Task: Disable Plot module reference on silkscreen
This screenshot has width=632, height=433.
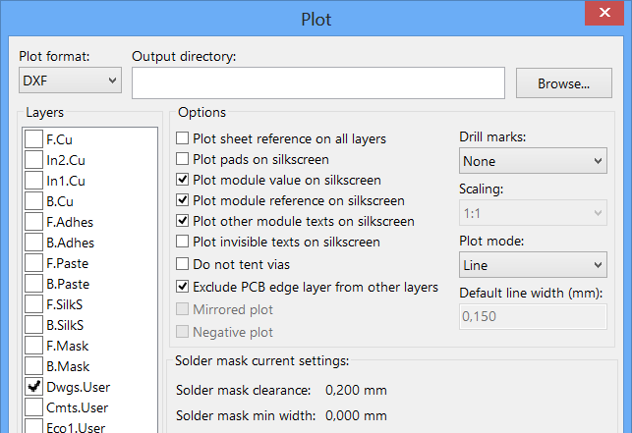Action: (x=183, y=200)
